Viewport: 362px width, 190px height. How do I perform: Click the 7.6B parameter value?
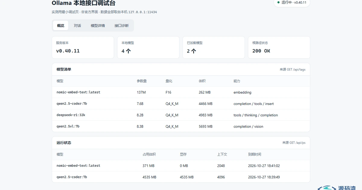coord(140,104)
